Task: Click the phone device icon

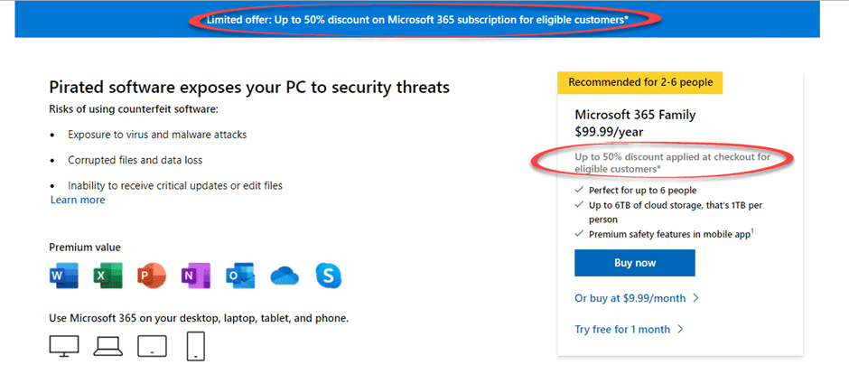Action: click(x=197, y=345)
